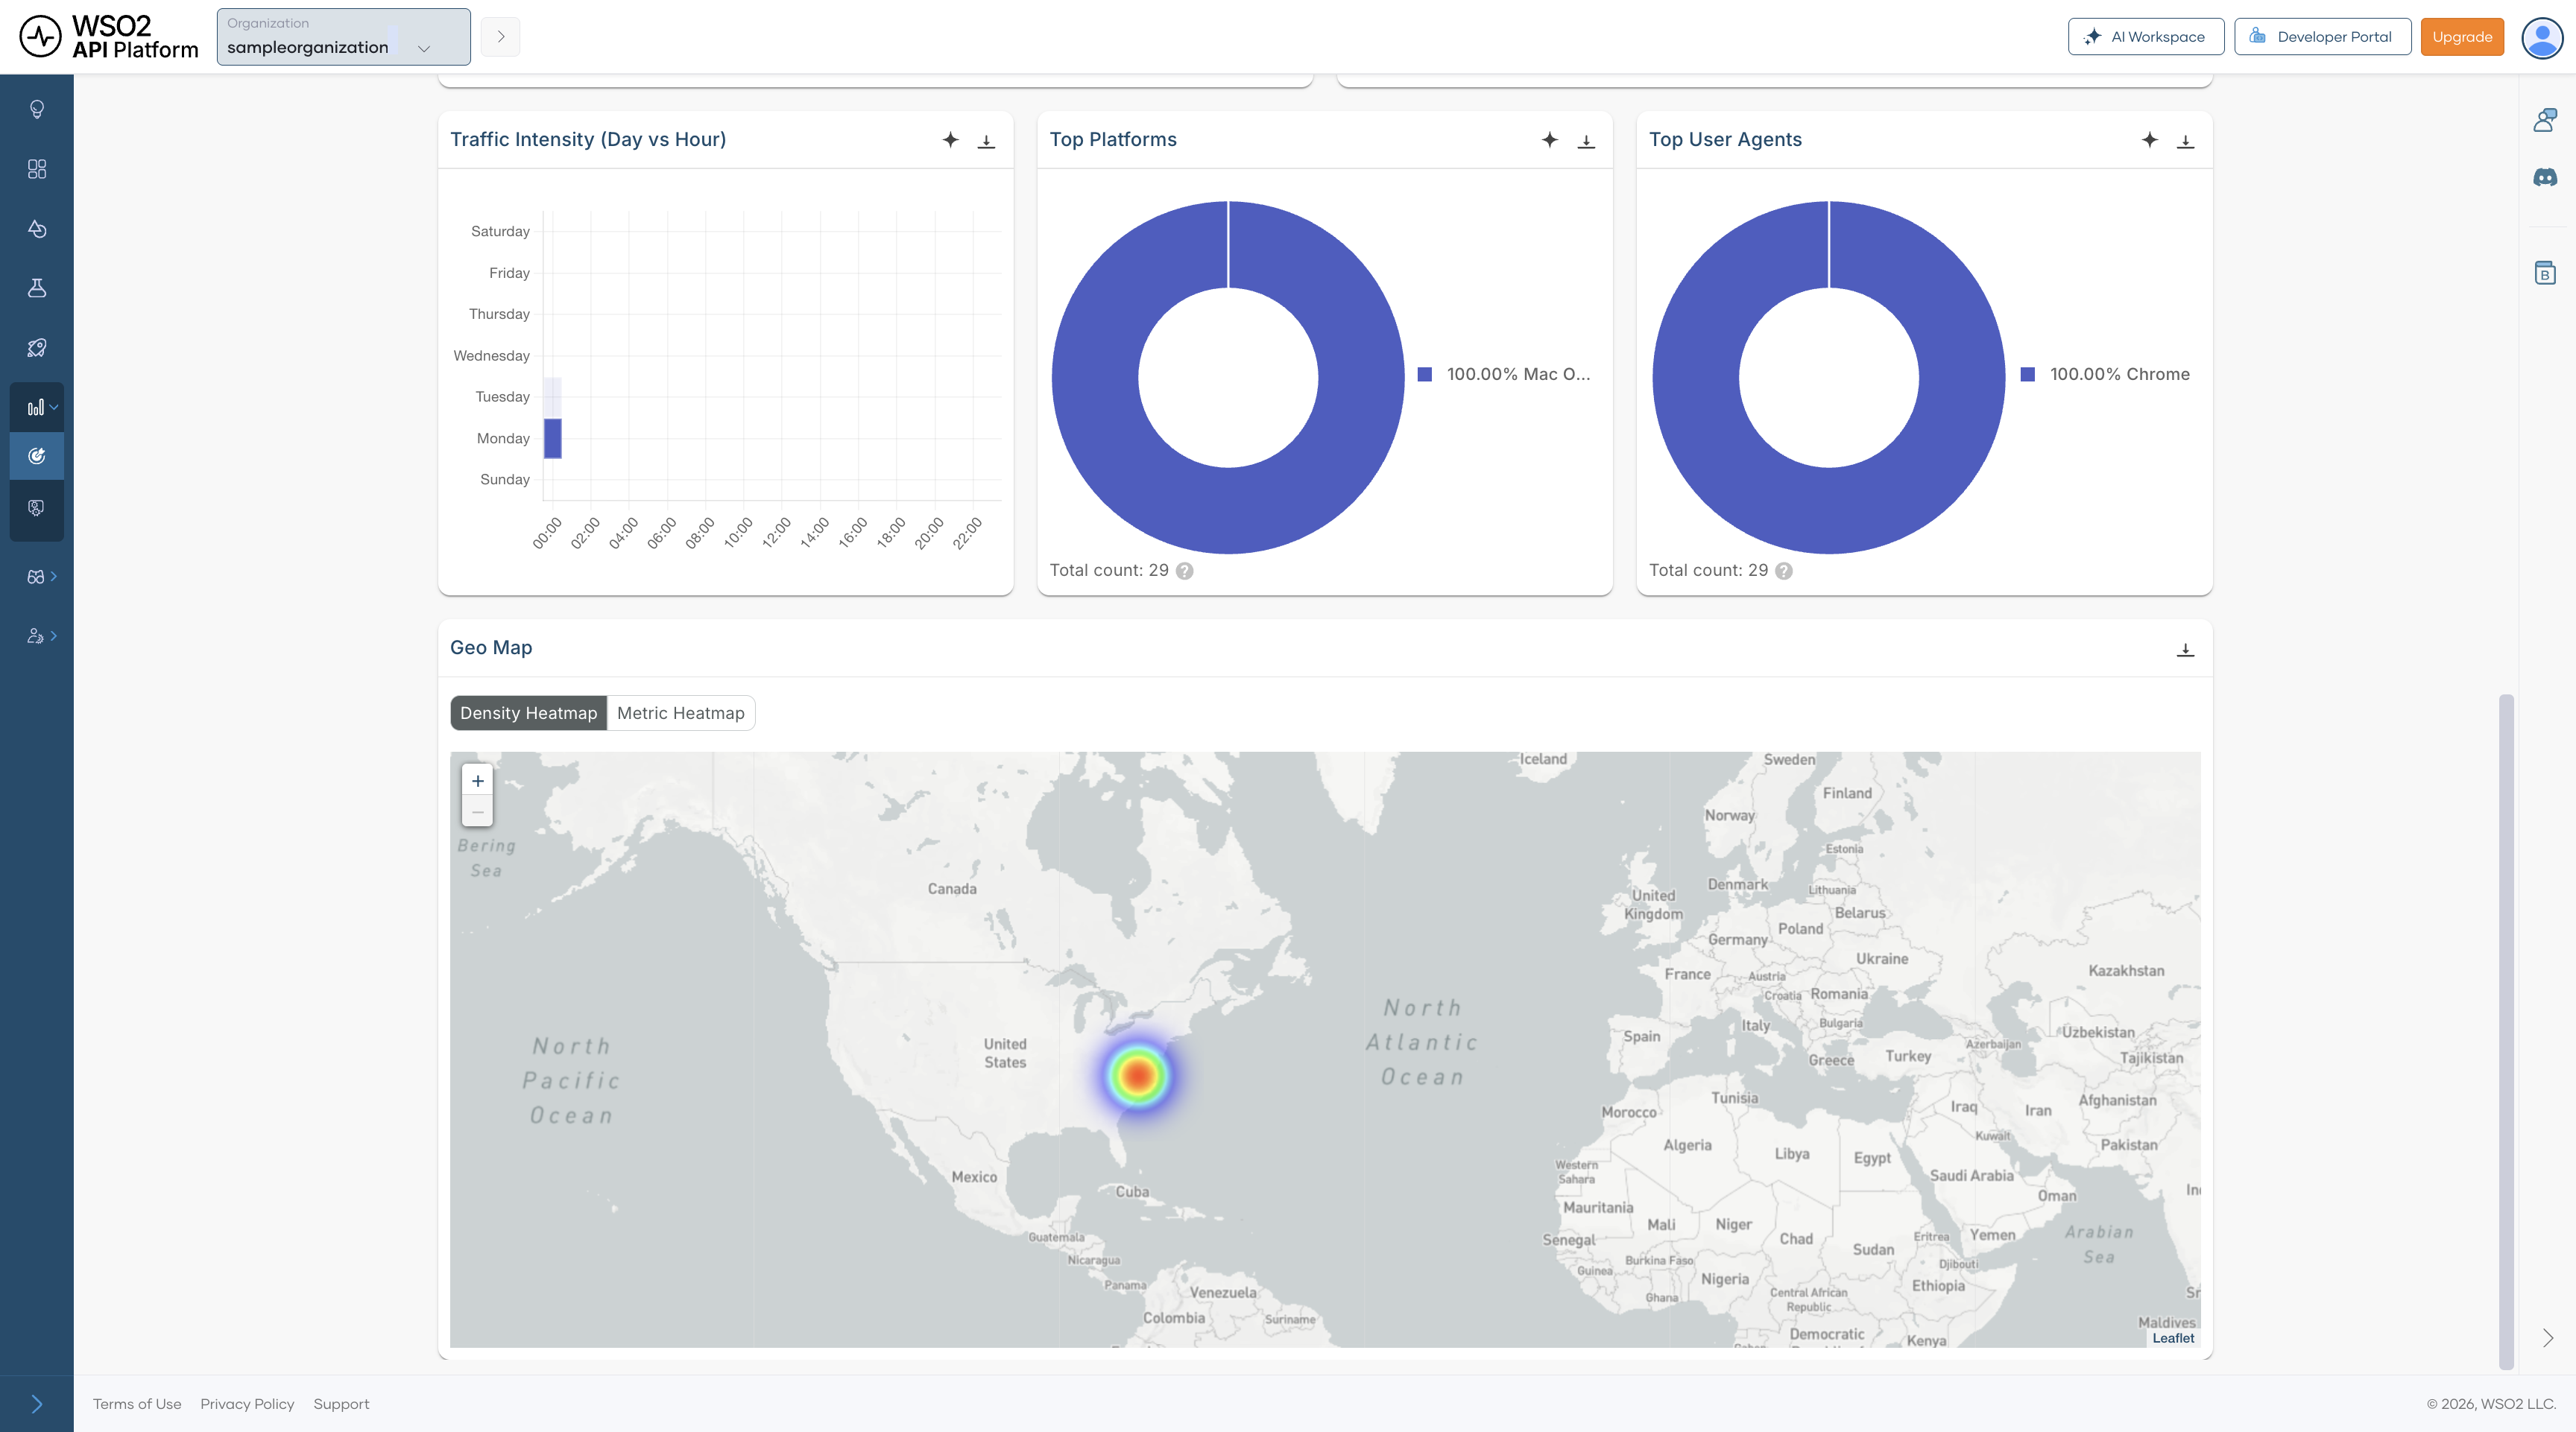Download the Geo Map data
2576x1432 pixels.
[x=2185, y=650]
